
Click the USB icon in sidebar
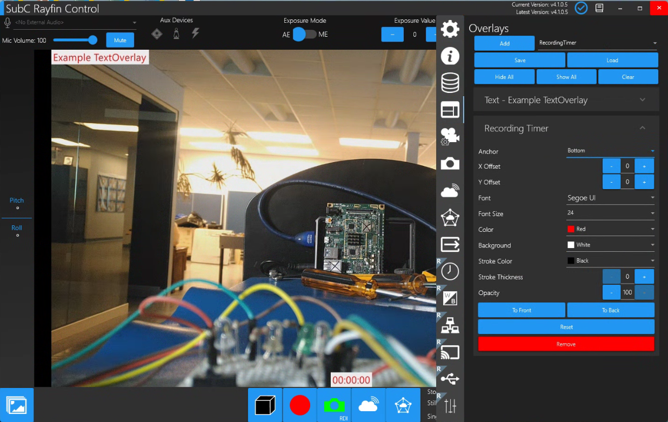tap(450, 378)
